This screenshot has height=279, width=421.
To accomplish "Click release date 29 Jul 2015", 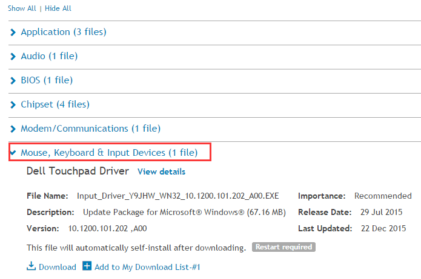I will [381, 212].
